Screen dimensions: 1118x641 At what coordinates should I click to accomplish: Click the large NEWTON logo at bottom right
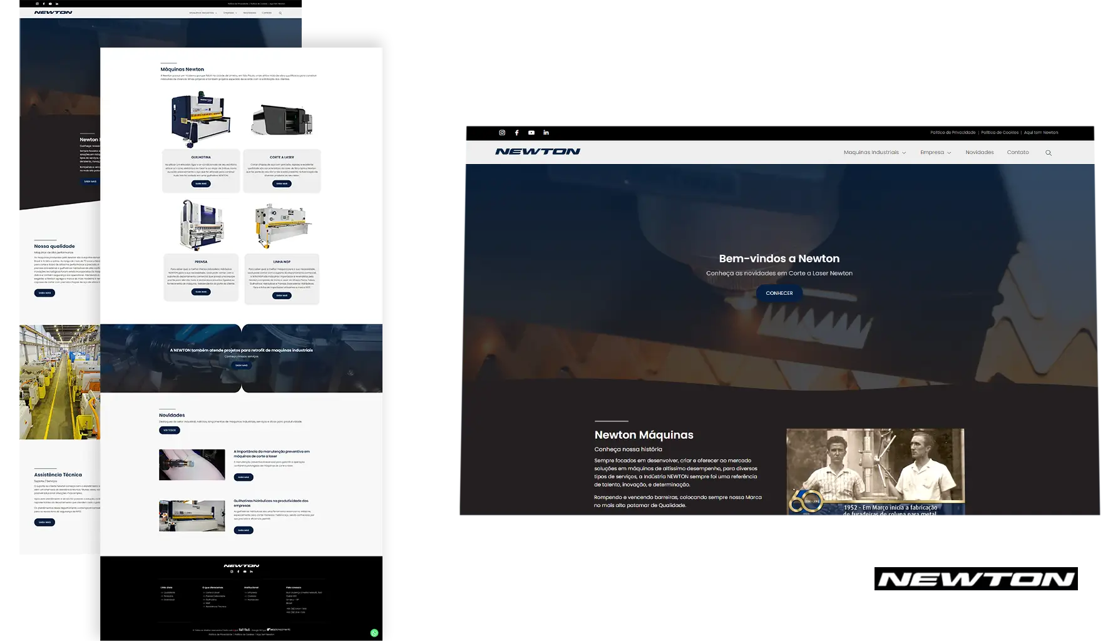pos(976,579)
